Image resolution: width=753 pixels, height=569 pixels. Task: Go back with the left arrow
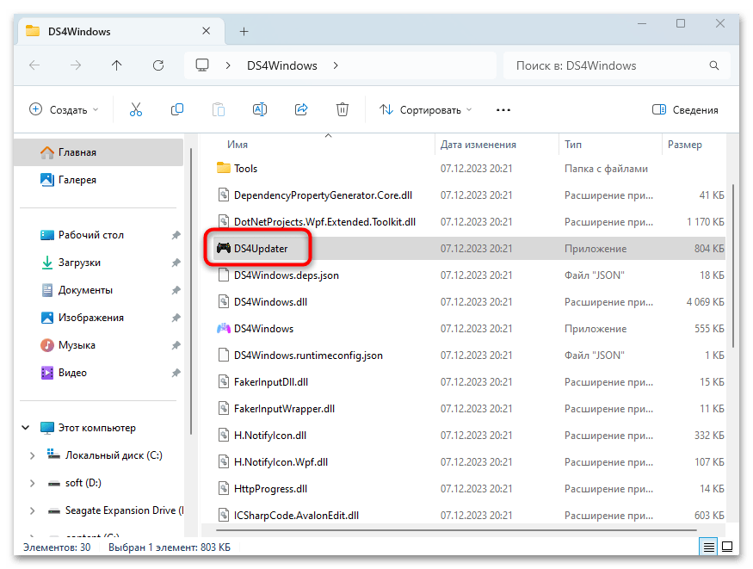click(x=34, y=65)
